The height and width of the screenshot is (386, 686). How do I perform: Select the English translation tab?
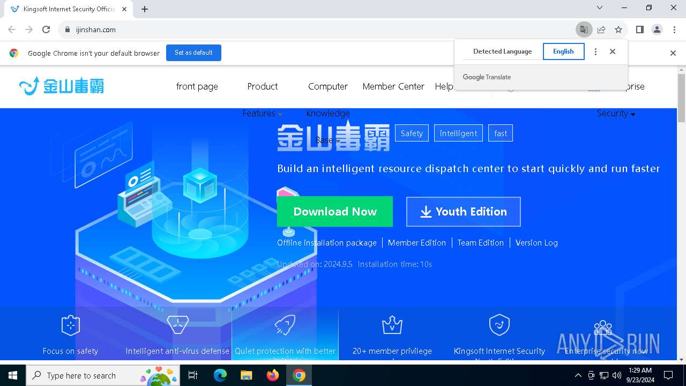click(x=563, y=51)
